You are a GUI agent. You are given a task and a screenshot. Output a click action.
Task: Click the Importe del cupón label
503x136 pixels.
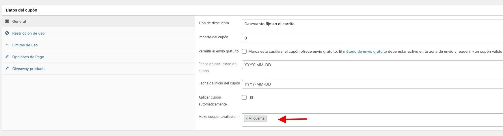(213, 37)
